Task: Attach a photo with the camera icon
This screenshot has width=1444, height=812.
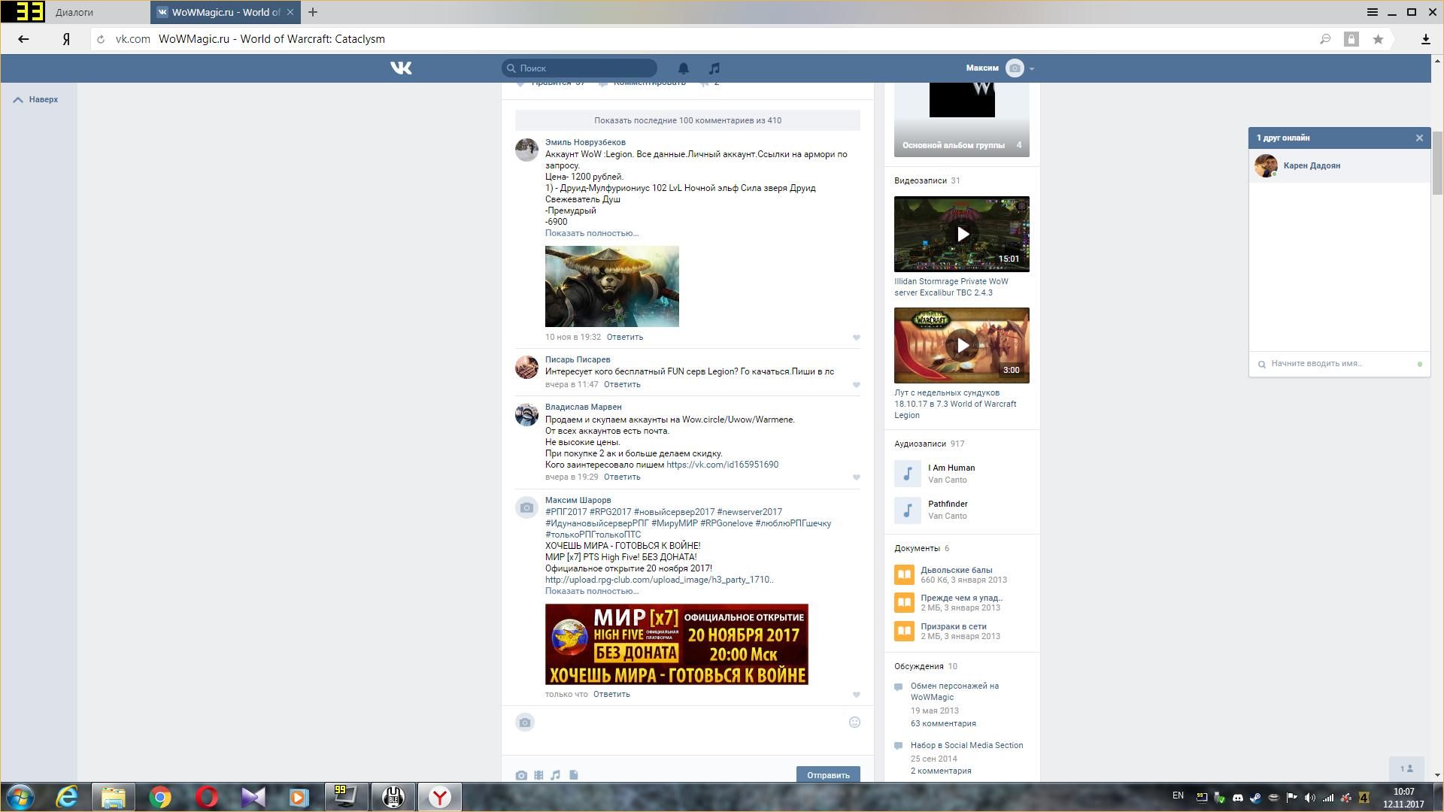Action: (x=521, y=775)
